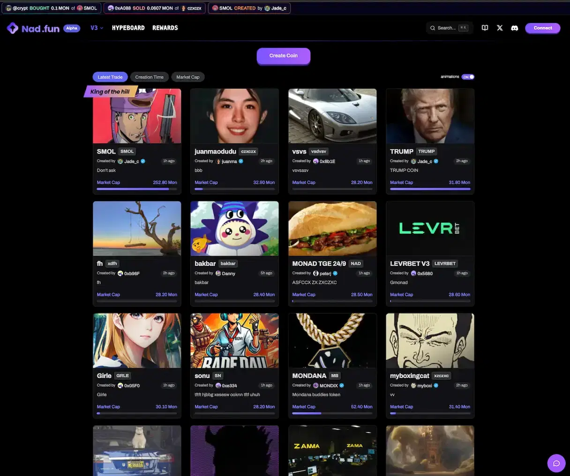The width and height of the screenshot is (570, 476).
Task: Open the REWARDS menu item
Action: click(165, 28)
